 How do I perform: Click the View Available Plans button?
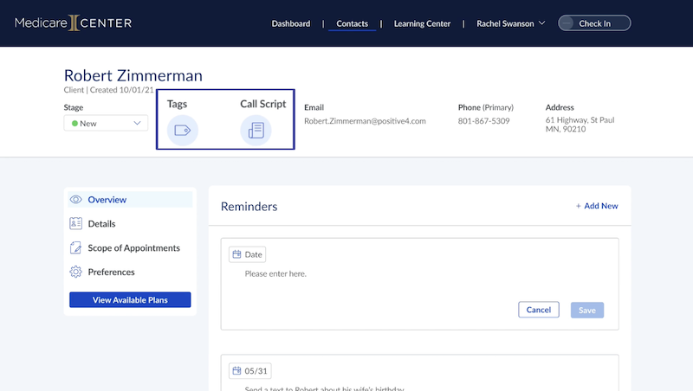coord(130,299)
